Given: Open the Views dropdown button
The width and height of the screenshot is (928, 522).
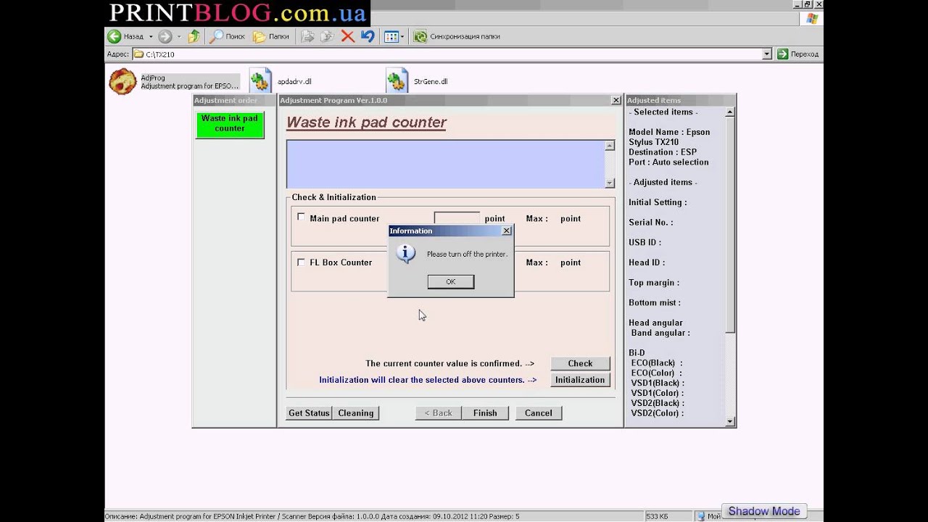Looking at the screenshot, I should [x=394, y=36].
